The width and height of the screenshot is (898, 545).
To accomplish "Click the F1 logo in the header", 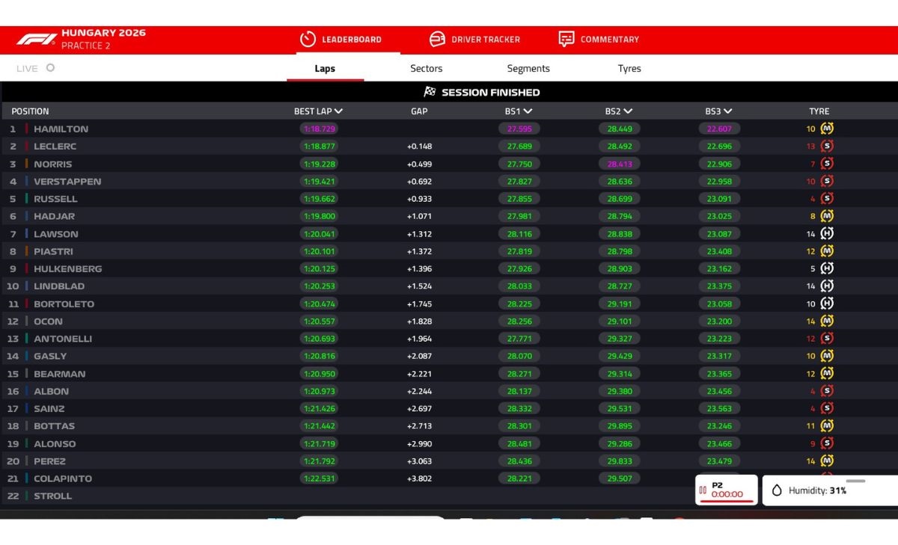I will coord(36,39).
